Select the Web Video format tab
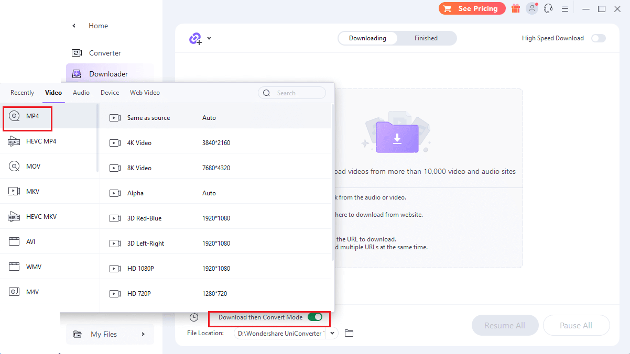The width and height of the screenshot is (630, 354). pyautogui.click(x=145, y=93)
